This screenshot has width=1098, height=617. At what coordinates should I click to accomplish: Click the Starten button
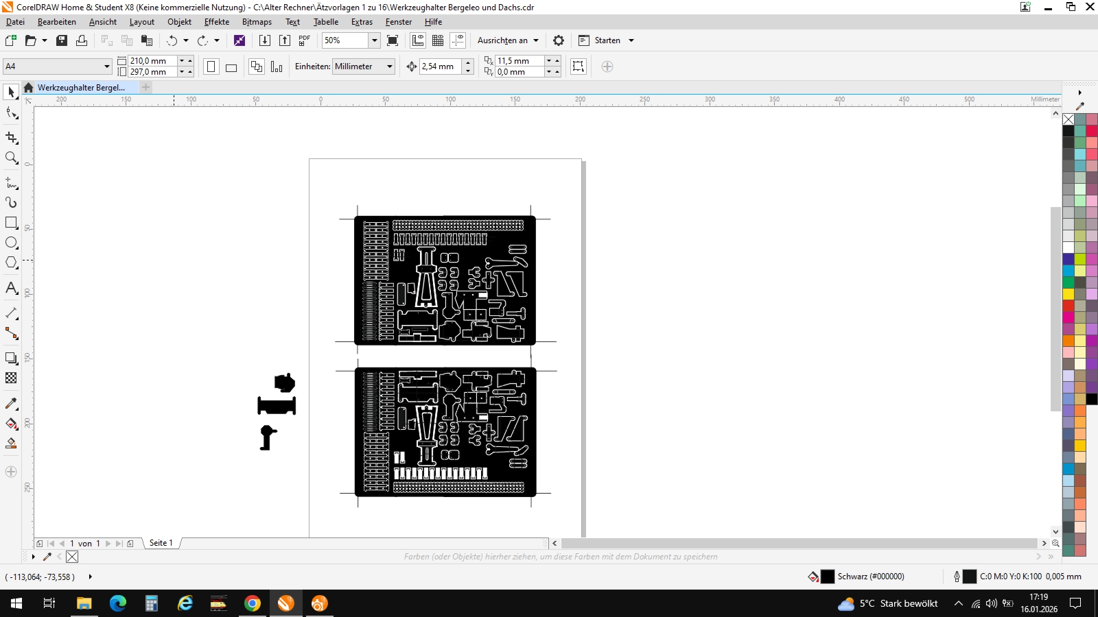[607, 40]
